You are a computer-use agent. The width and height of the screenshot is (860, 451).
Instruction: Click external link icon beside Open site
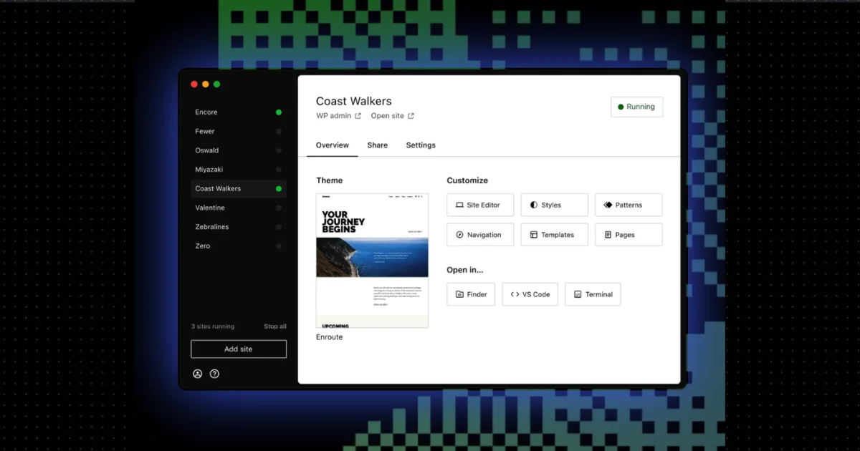coord(411,116)
